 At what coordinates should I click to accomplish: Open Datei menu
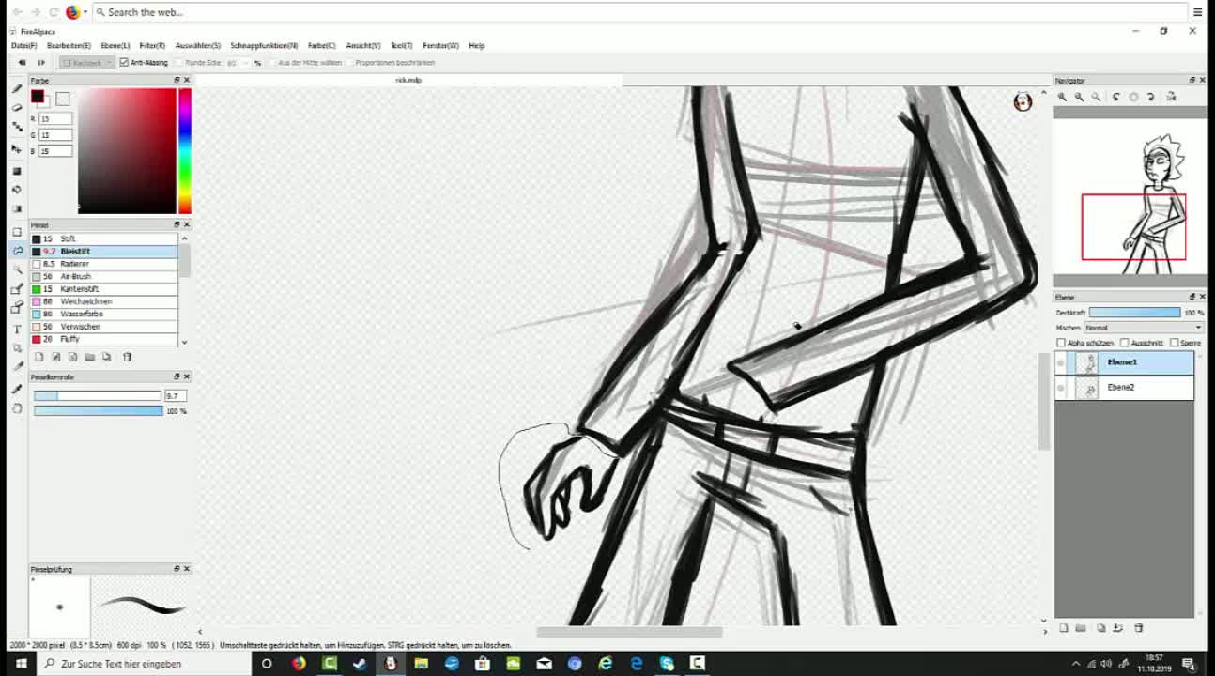23,45
